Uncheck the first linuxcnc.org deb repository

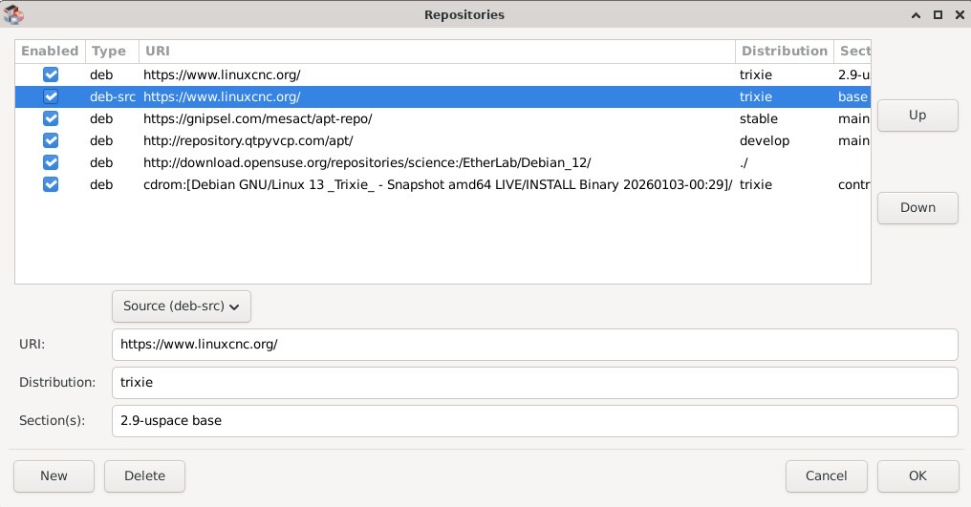(x=51, y=74)
